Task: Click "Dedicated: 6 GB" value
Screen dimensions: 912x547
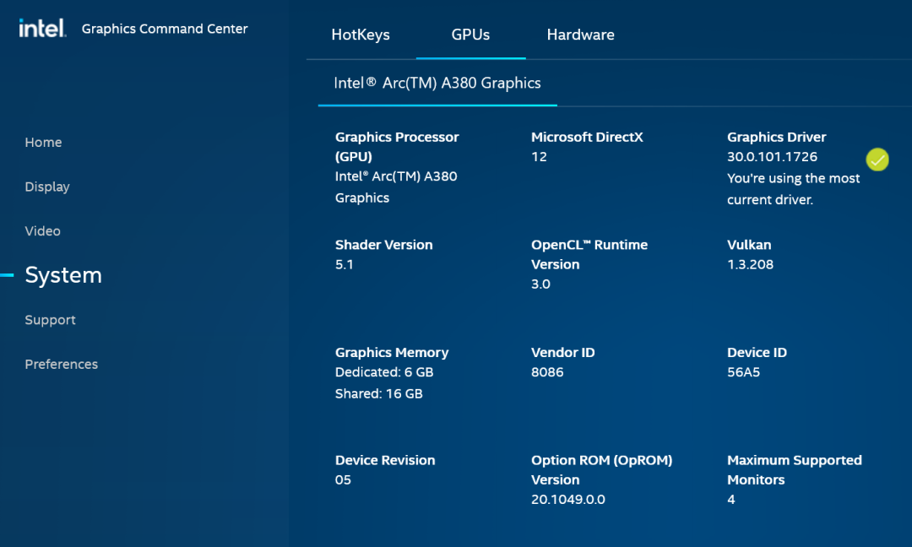Action: coord(384,372)
